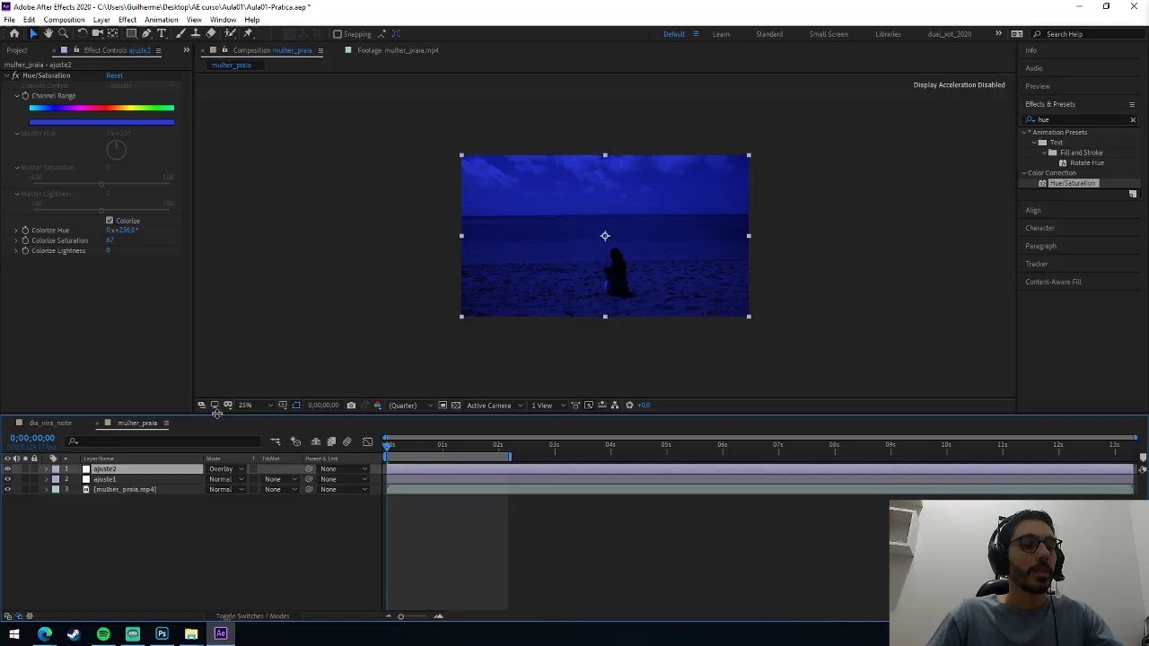The height and width of the screenshot is (646, 1149).
Task: Open resolution Quarter dropdown
Action: click(409, 406)
